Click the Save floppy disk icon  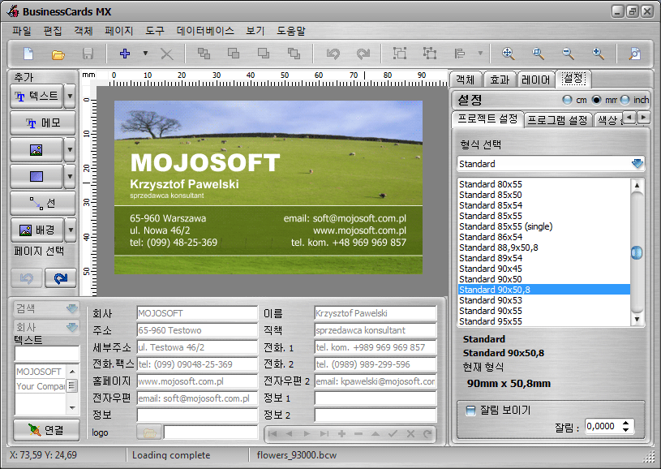pos(88,54)
